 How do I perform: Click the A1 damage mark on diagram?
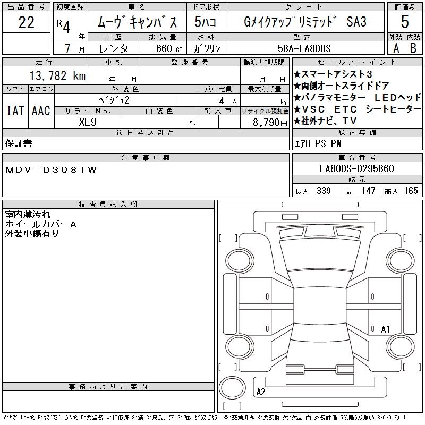[x=385, y=329]
